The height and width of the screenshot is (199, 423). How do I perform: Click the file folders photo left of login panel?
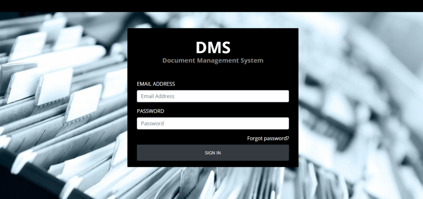(62, 103)
